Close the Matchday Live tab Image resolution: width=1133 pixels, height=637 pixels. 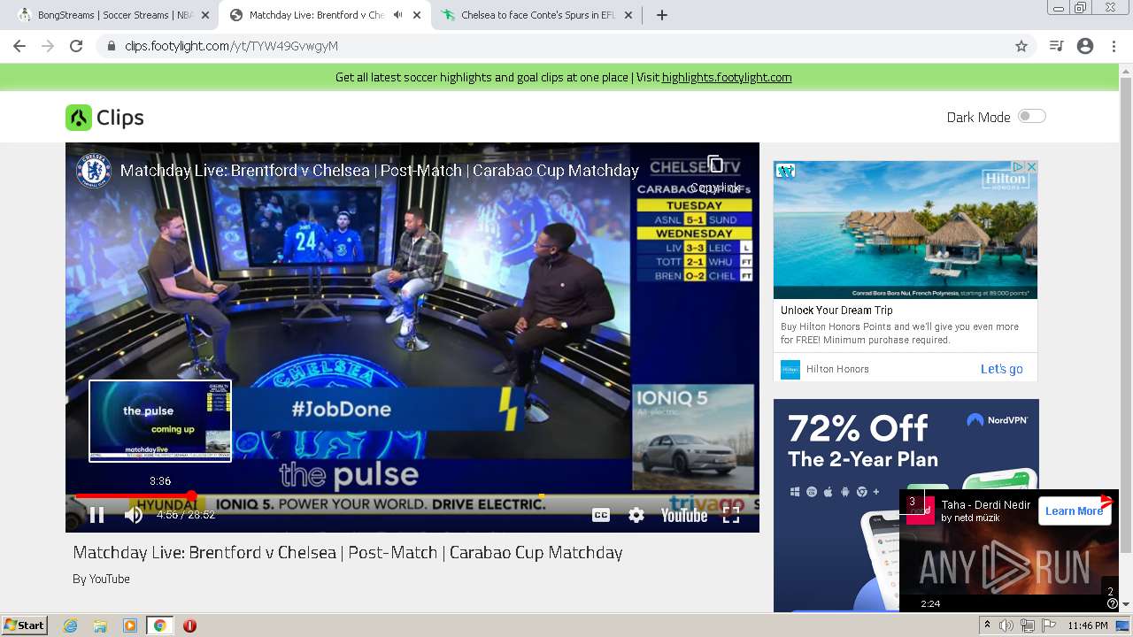point(417,15)
